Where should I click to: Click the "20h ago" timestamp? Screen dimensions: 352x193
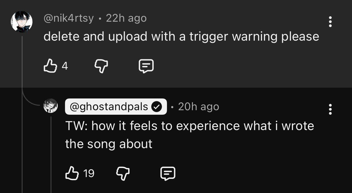199,107
